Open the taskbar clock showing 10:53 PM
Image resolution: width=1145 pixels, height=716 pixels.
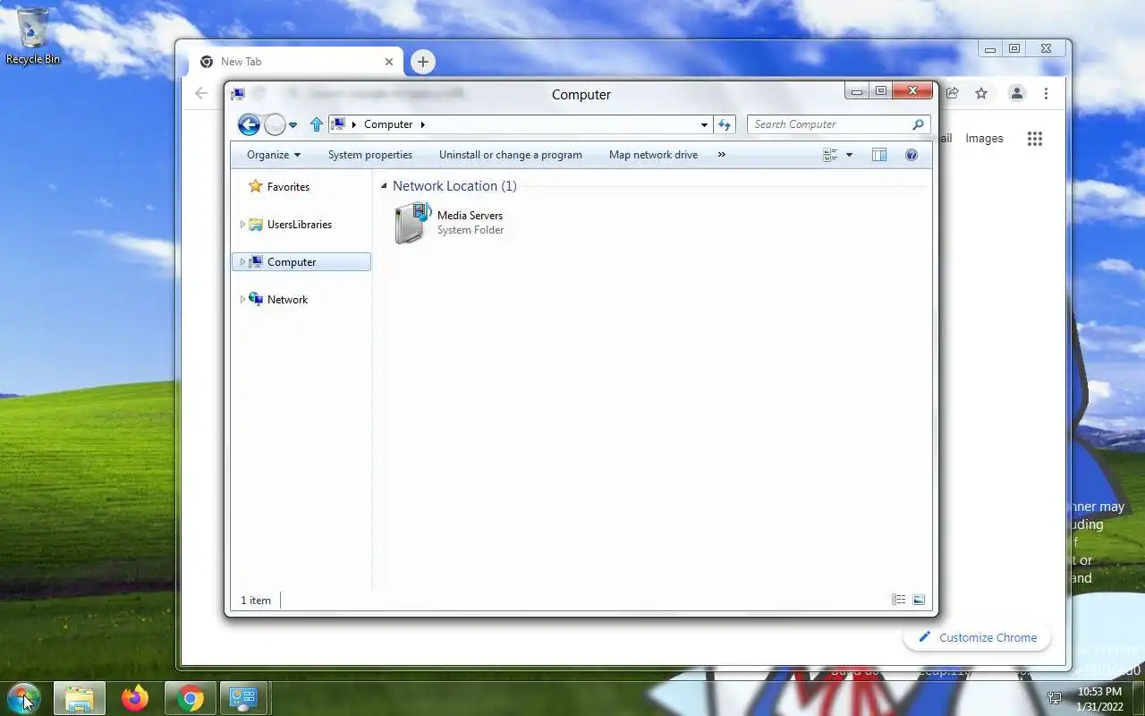pos(1099,699)
